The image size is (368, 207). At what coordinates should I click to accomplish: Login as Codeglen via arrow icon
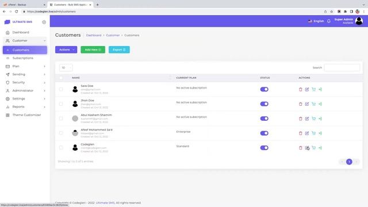(x=320, y=148)
